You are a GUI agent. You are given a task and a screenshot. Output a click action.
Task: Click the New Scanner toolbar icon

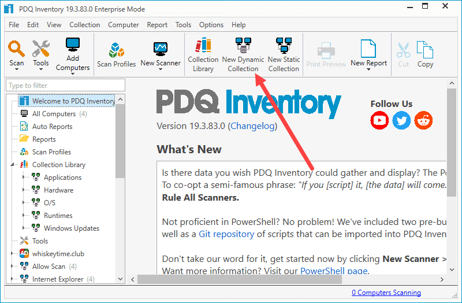pos(161,49)
